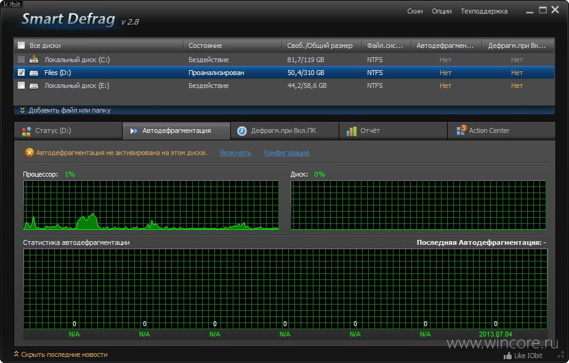Click the Like IObit link
The height and width of the screenshot is (363, 569).
[x=528, y=356]
